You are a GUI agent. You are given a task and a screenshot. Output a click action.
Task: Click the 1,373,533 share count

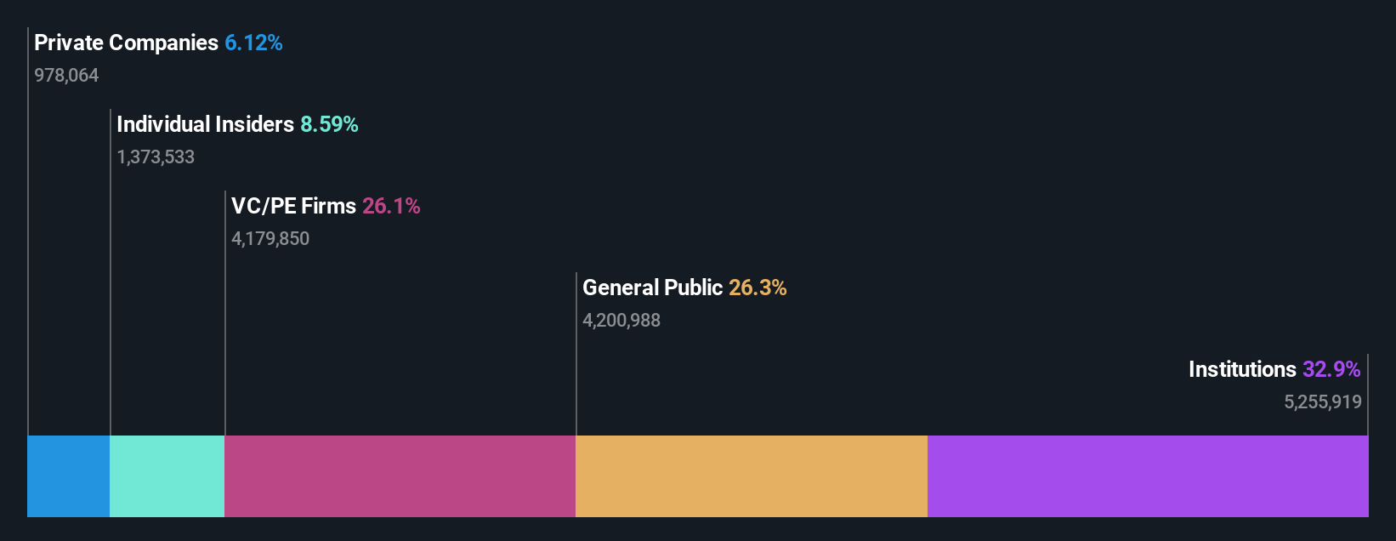pos(156,157)
